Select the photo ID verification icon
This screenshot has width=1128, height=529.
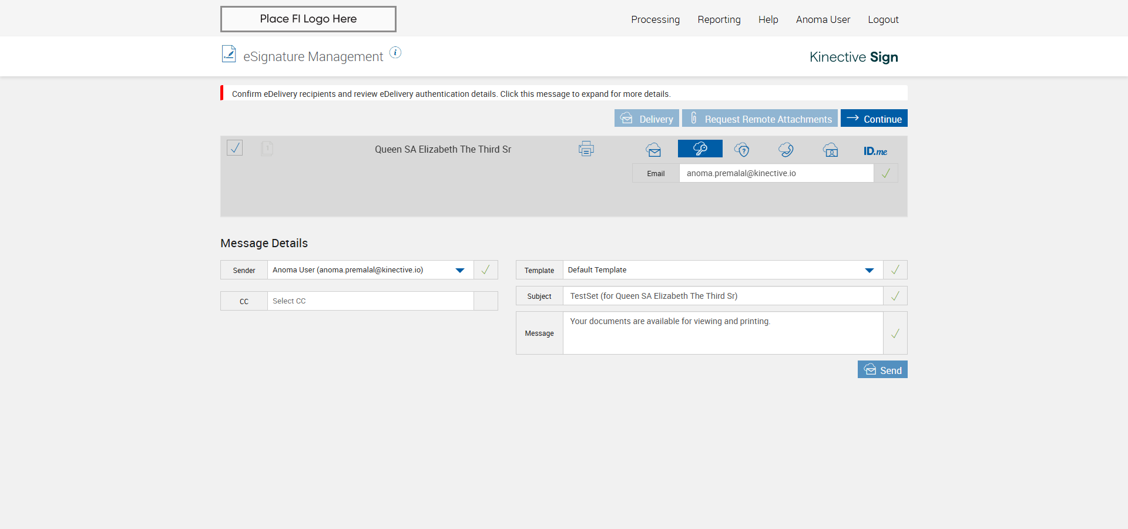pos(830,150)
